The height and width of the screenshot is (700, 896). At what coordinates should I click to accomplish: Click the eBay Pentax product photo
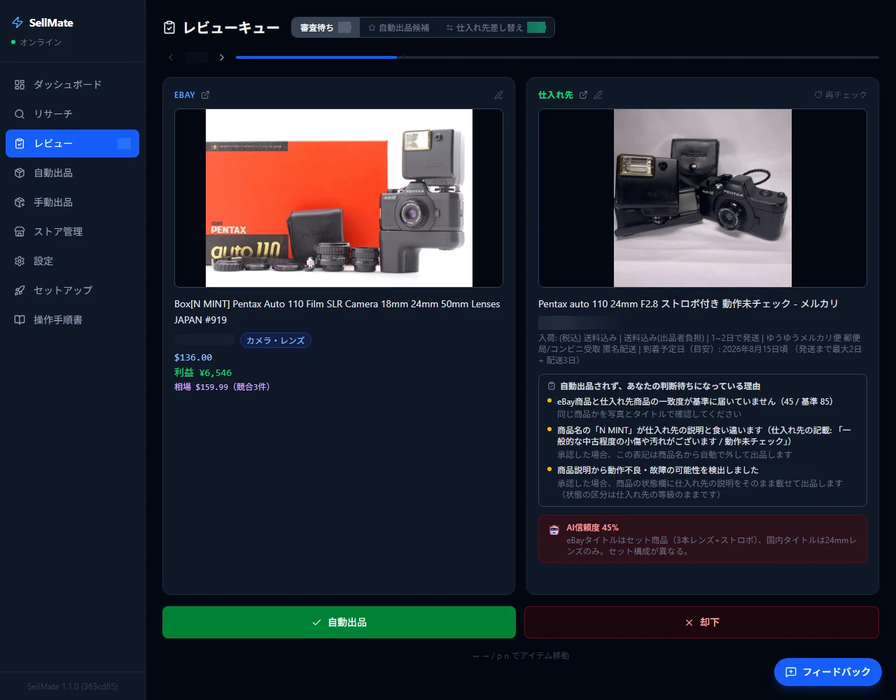point(339,198)
